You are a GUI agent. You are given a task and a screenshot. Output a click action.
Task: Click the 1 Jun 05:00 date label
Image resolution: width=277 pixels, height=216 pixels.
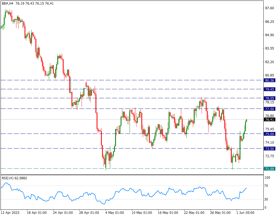coord(245,213)
